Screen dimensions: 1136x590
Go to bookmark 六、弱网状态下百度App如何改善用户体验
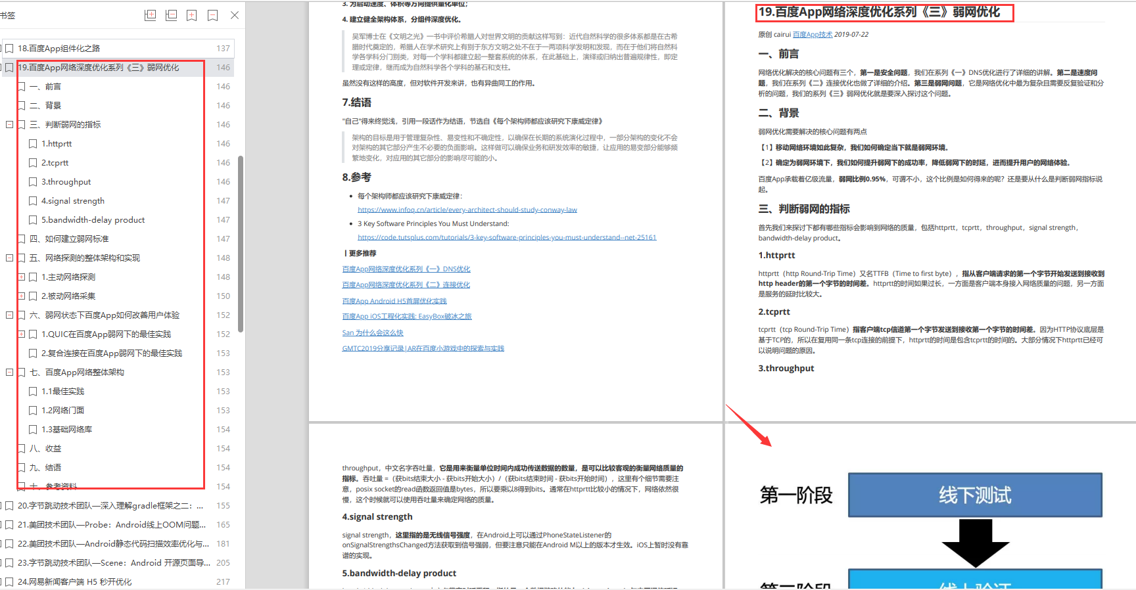pyautogui.click(x=105, y=315)
